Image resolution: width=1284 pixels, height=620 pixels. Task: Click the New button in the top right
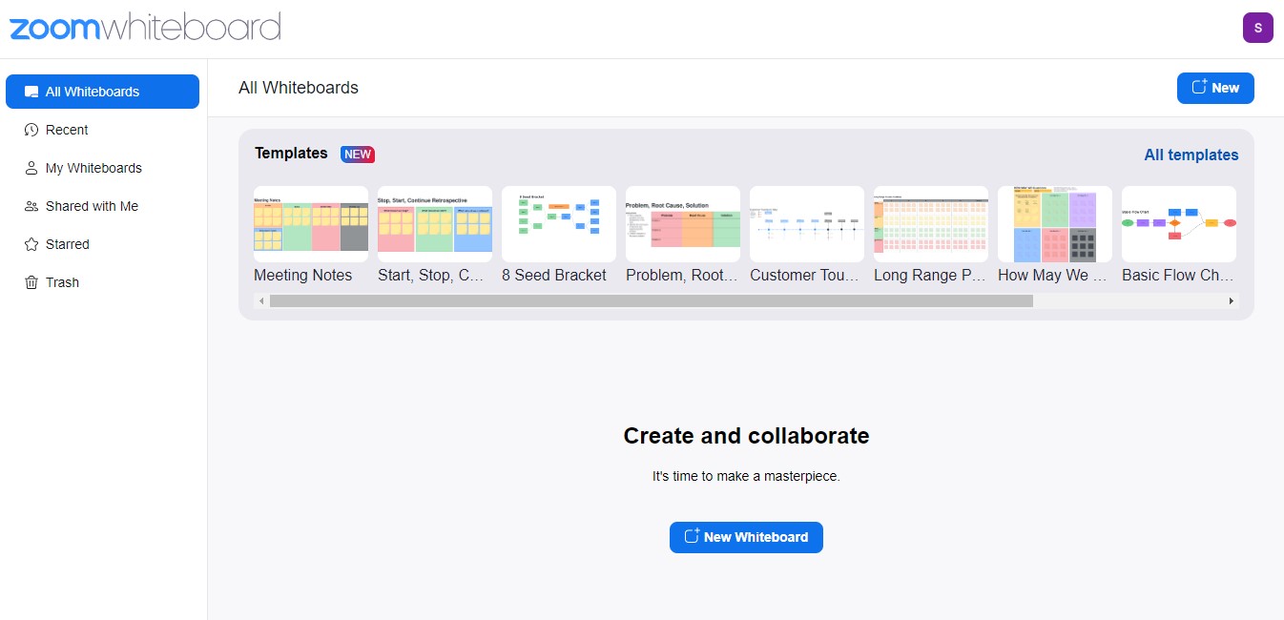coord(1215,88)
